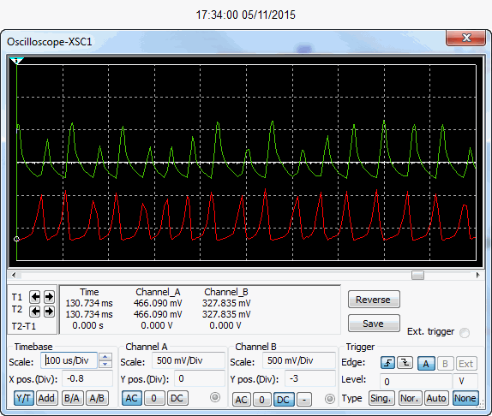492x416 pixels.
Task: Click the trigger Level input field
Action: click(x=416, y=381)
